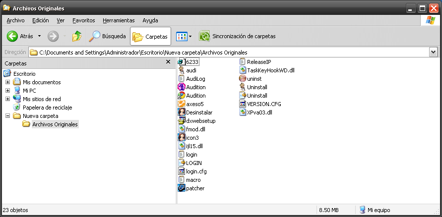
Task: Select Escritorio in the folder tree
Action: (24, 74)
